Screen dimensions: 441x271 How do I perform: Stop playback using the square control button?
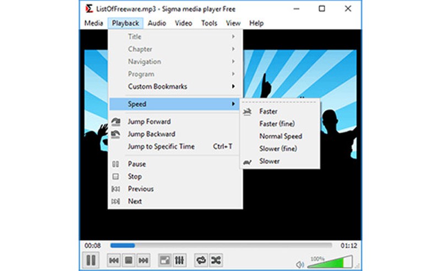coord(128,261)
